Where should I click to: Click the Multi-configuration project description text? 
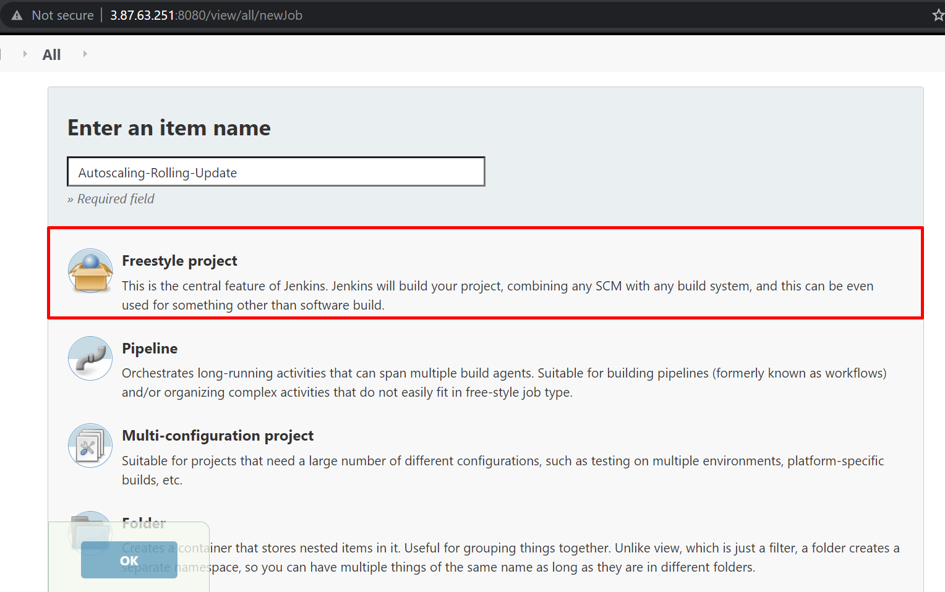point(503,470)
